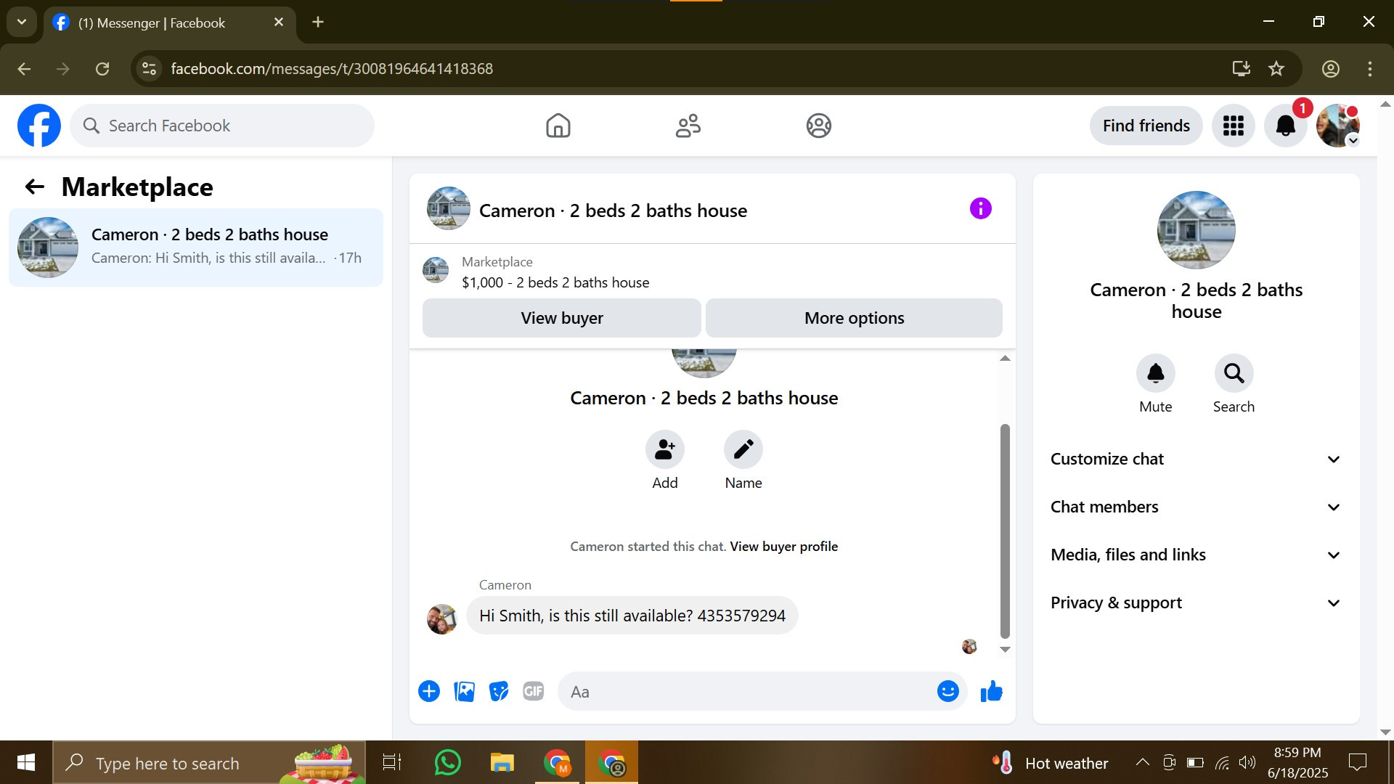
Task: Expand Customize chat section
Action: click(1196, 459)
